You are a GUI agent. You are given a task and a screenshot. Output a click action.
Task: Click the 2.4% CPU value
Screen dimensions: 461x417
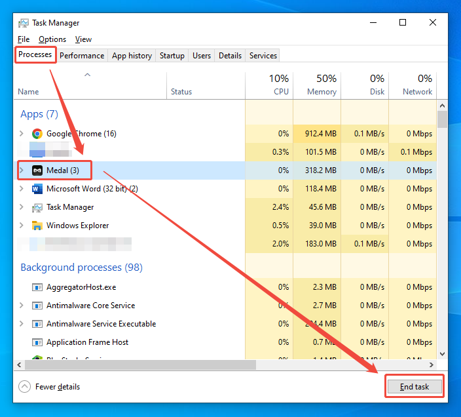coord(280,207)
